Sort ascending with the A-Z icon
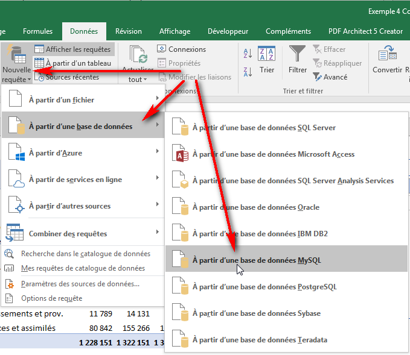 (248, 54)
